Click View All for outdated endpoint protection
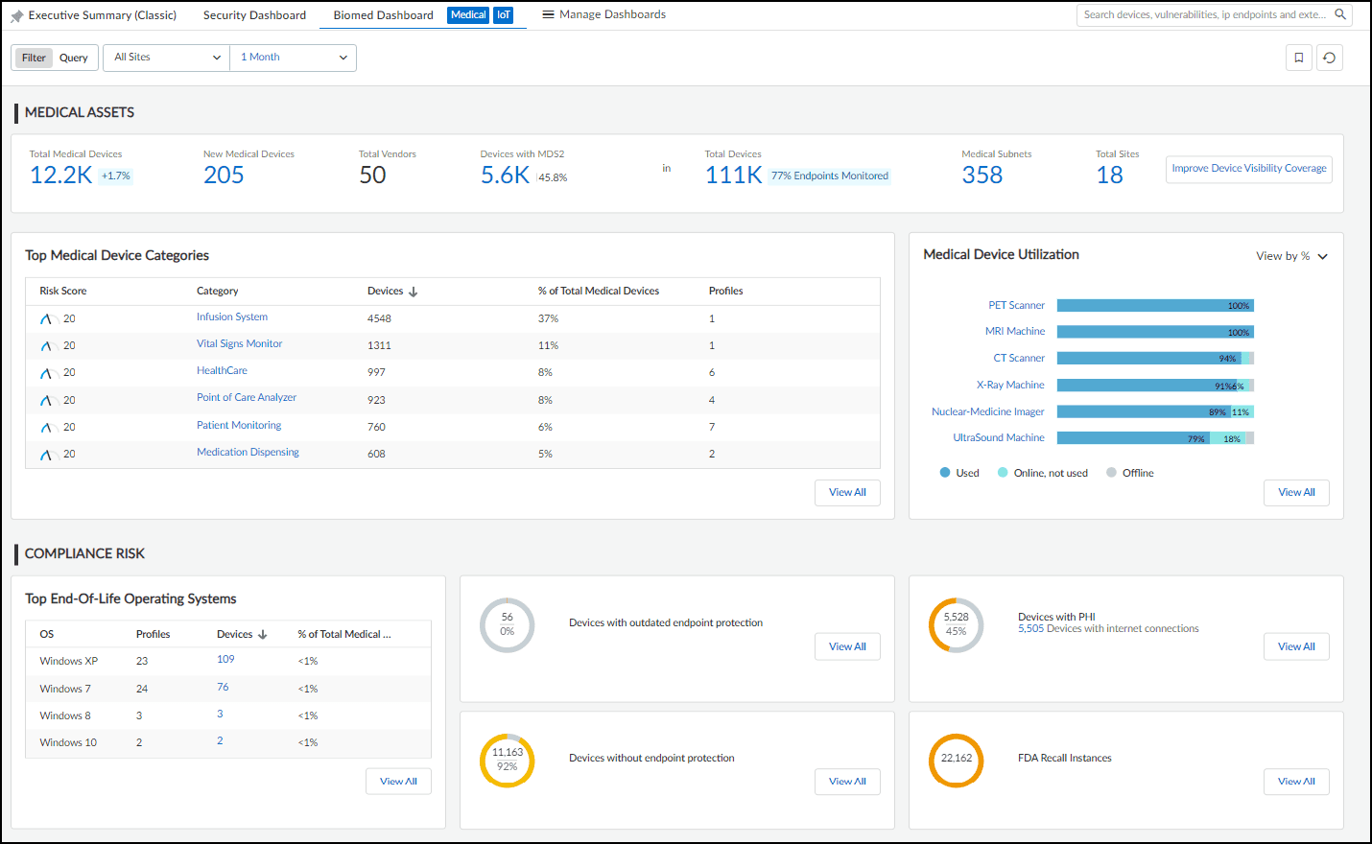Image resolution: width=1372 pixels, height=844 pixels. (847, 646)
